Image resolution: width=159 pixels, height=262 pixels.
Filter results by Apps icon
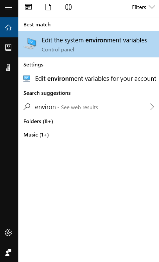click(x=28, y=7)
